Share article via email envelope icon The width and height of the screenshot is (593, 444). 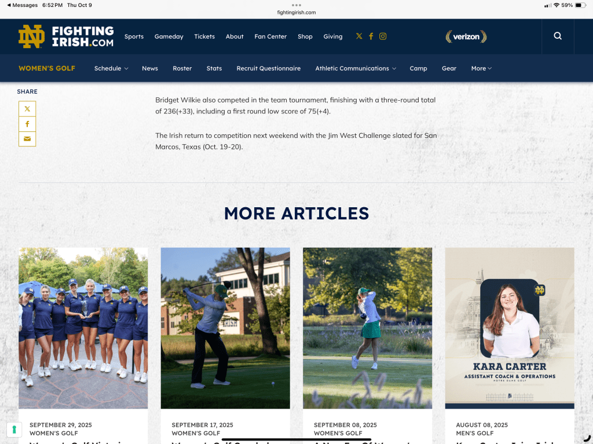pos(27,139)
